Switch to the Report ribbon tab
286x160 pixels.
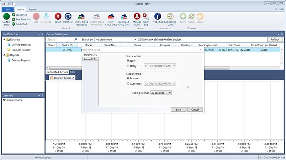pyautogui.click(x=32, y=9)
